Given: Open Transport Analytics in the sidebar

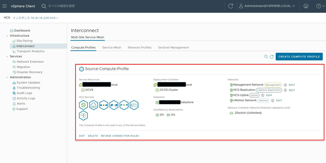Looking at the screenshot, I should tap(29, 51).
